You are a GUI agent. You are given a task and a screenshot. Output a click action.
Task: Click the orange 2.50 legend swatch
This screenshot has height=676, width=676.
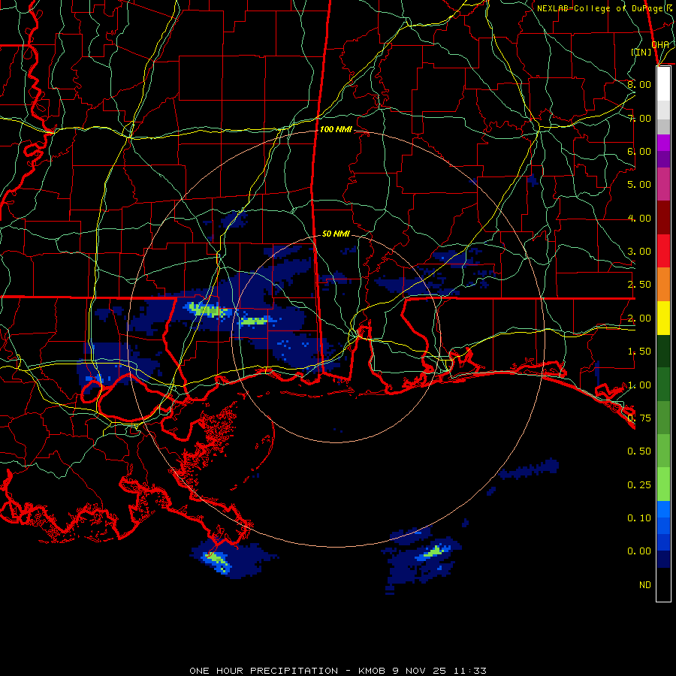[663, 285]
